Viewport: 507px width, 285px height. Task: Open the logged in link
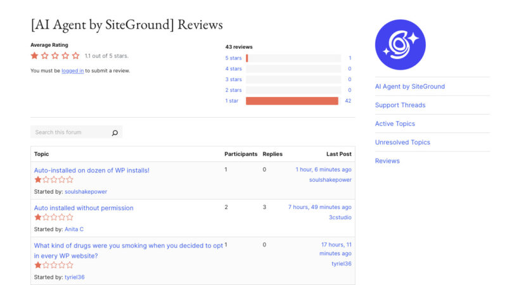(x=72, y=71)
